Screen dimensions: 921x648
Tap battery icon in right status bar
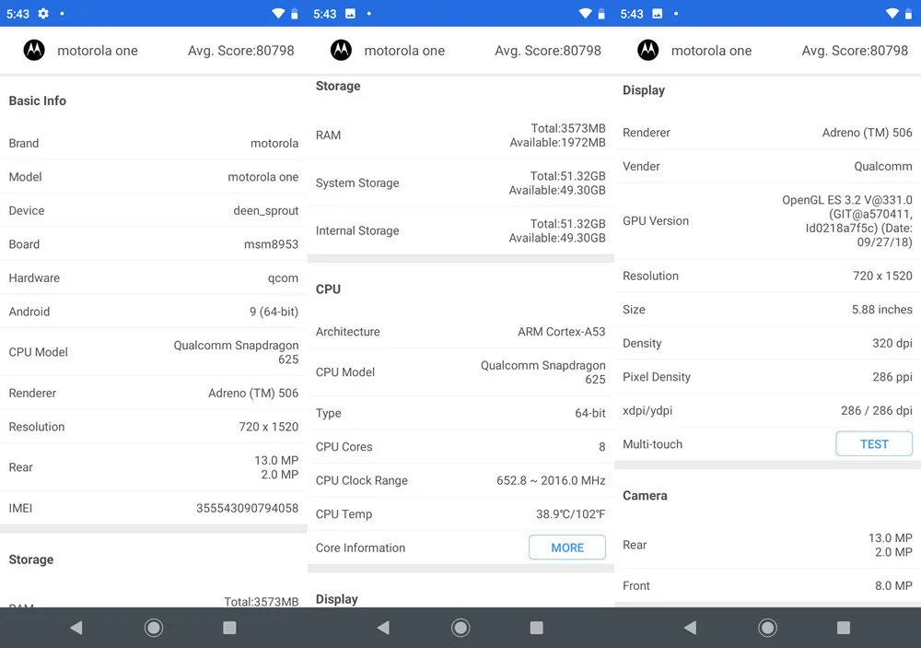tap(908, 14)
